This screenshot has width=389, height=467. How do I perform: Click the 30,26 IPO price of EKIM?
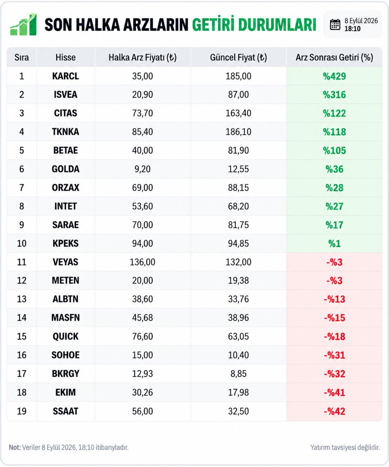(x=142, y=393)
